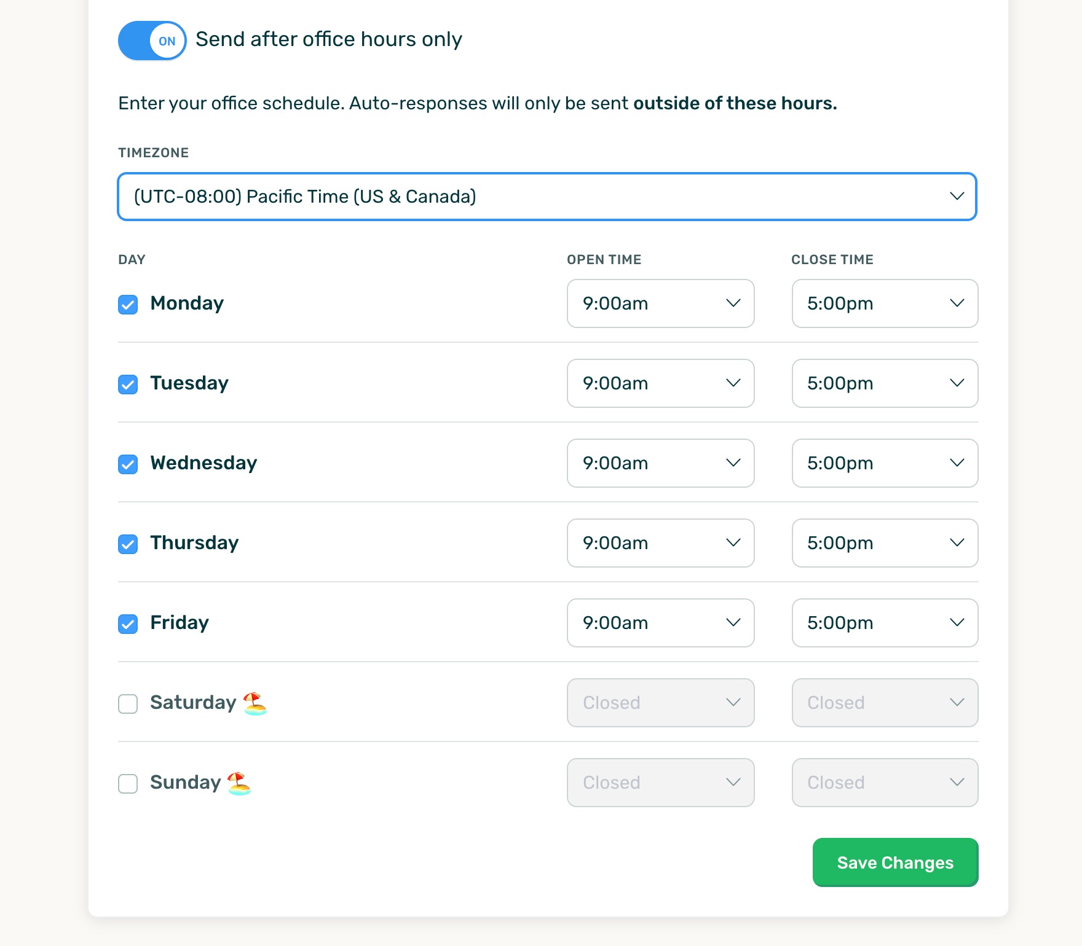Click the Thursday day label
The height and width of the screenshot is (946, 1082).
coord(194,543)
